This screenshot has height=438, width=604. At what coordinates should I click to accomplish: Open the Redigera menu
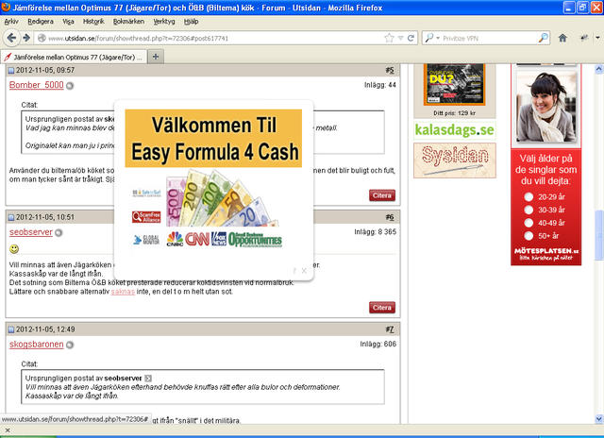tap(41, 22)
